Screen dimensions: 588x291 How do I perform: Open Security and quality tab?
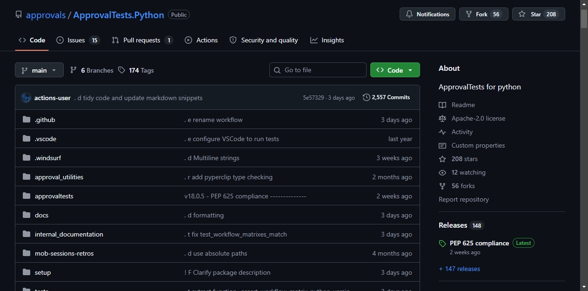pyautogui.click(x=264, y=40)
